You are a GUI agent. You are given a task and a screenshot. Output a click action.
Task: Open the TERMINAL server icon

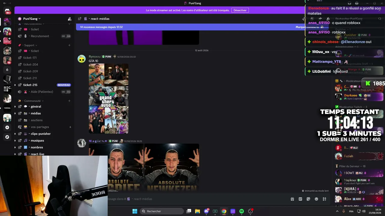pyautogui.click(x=7, y=108)
